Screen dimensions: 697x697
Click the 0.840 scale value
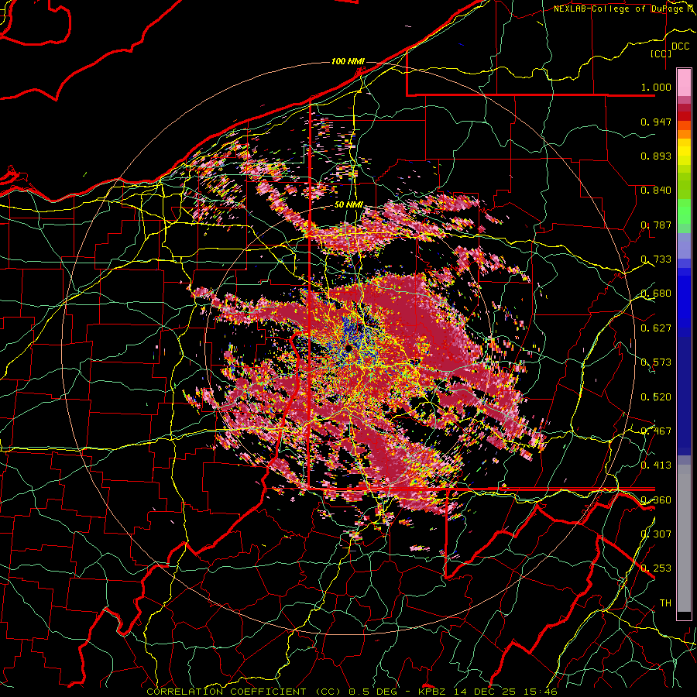click(656, 191)
